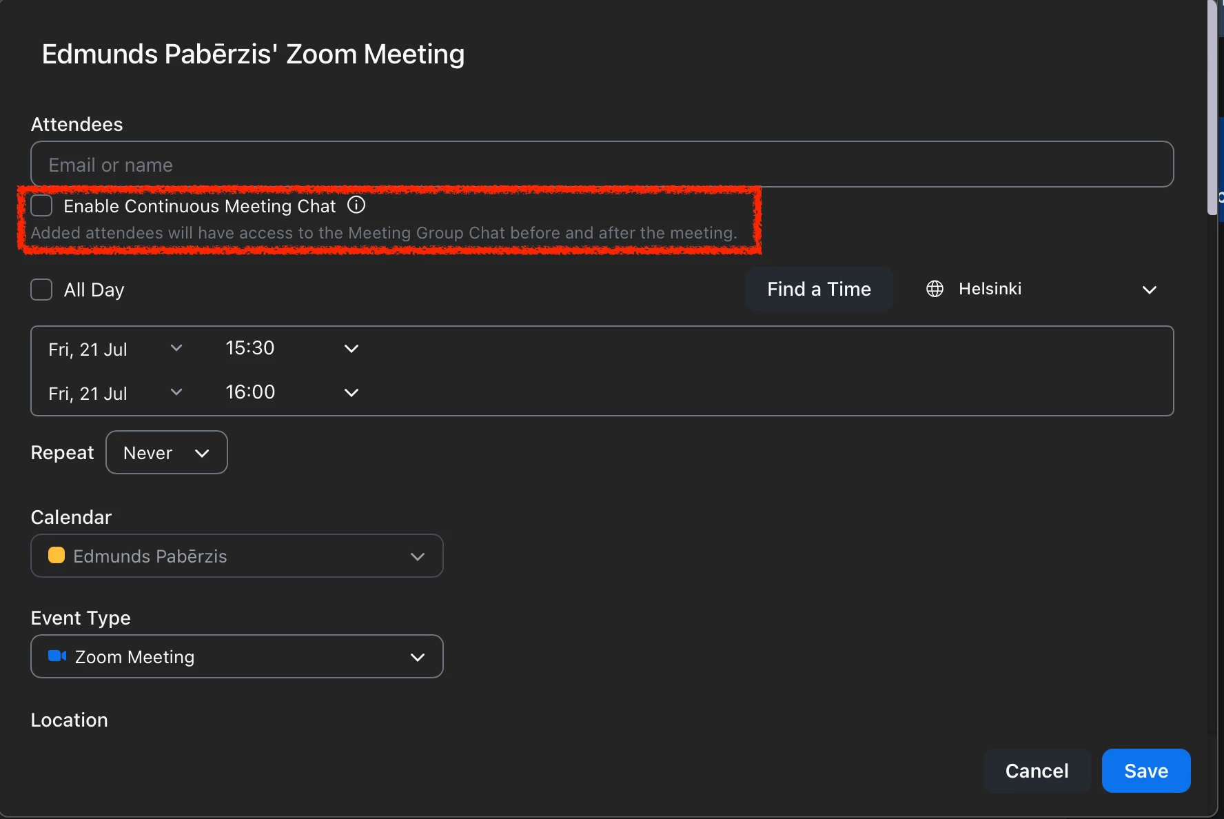Click the Save button

(x=1146, y=771)
